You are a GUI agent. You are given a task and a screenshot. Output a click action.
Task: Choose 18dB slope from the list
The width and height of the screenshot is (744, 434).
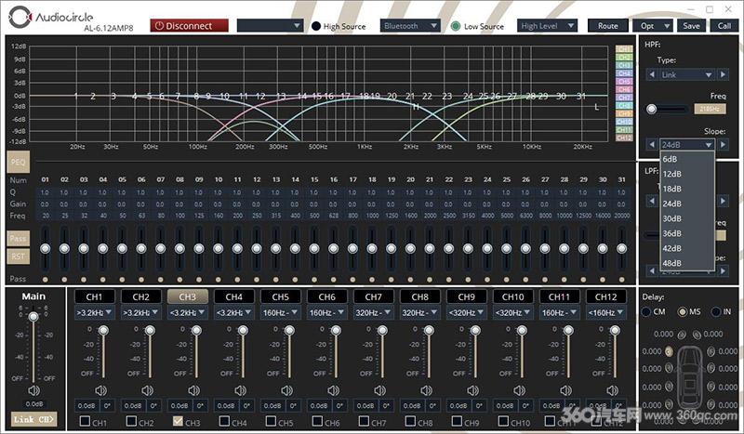coord(687,189)
